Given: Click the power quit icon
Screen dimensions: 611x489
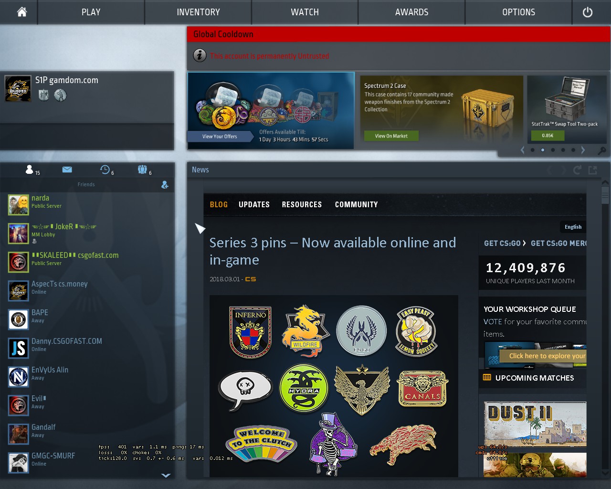Looking at the screenshot, I should tap(588, 12).
